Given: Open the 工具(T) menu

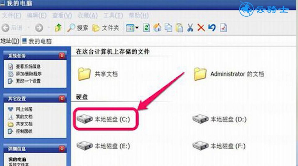Looking at the screenshot, I should point(113,15).
